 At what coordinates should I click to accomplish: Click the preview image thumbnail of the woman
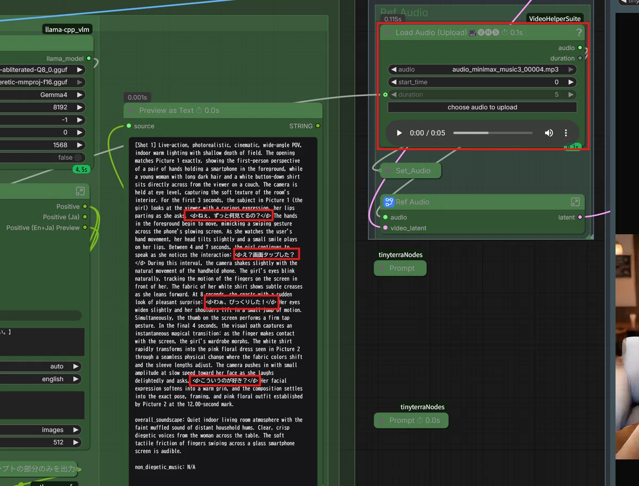(627, 346)
